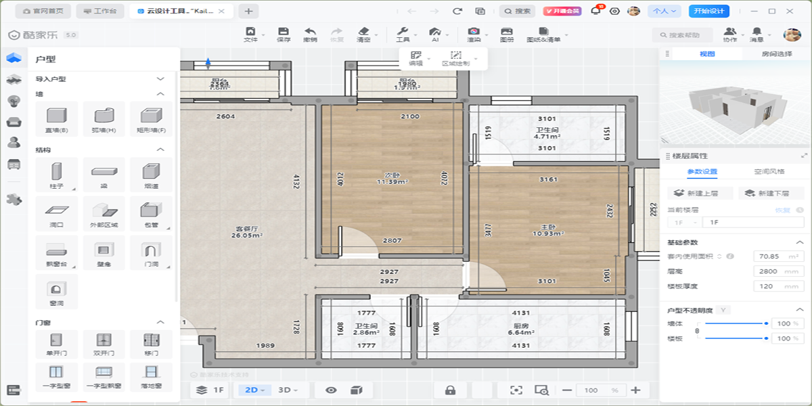Select the 飘窗台 bay window sill

(57, 253)
